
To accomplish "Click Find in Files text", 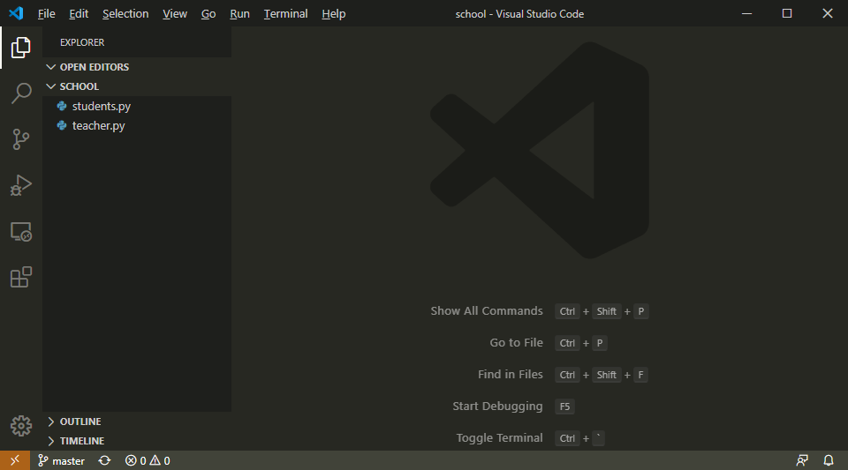I will click(x=510, y=375).
